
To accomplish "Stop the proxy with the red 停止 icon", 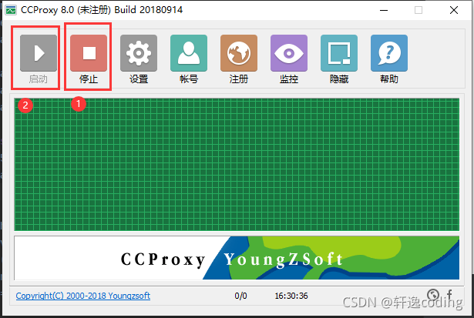I will click(x=89, y=53).
